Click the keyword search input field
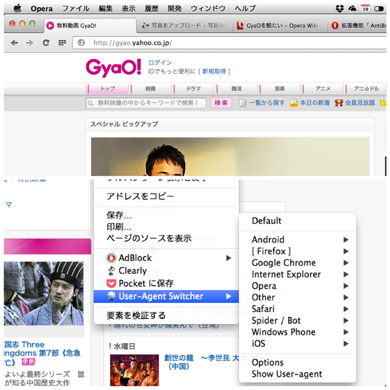 click(x=146, y=103)
